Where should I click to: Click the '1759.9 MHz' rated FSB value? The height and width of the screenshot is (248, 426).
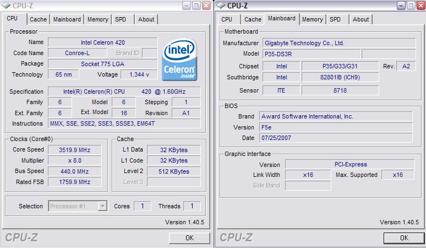pyautogui.click(x=75, y=182)
